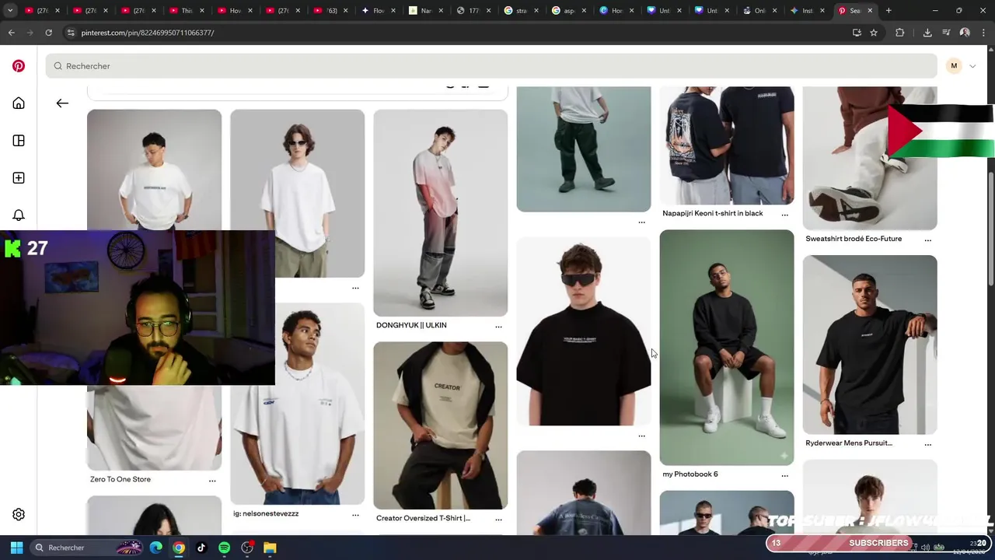Switch to the 'Nar' browser tab
Image resolution: width=995 pixels, height=560 pixels.
[427, 11]
